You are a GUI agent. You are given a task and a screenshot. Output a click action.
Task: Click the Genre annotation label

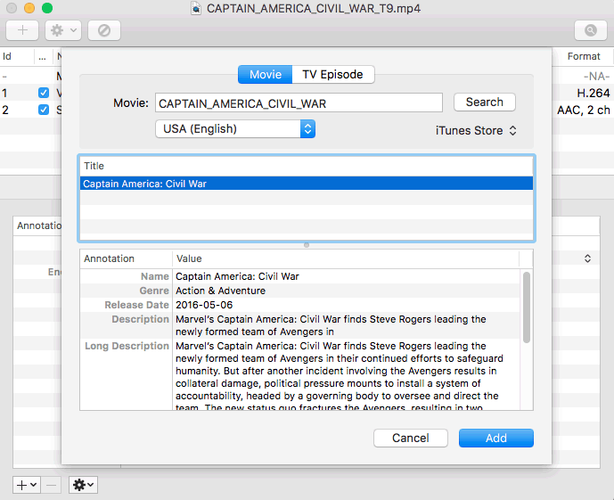click(x=154, y=291)
